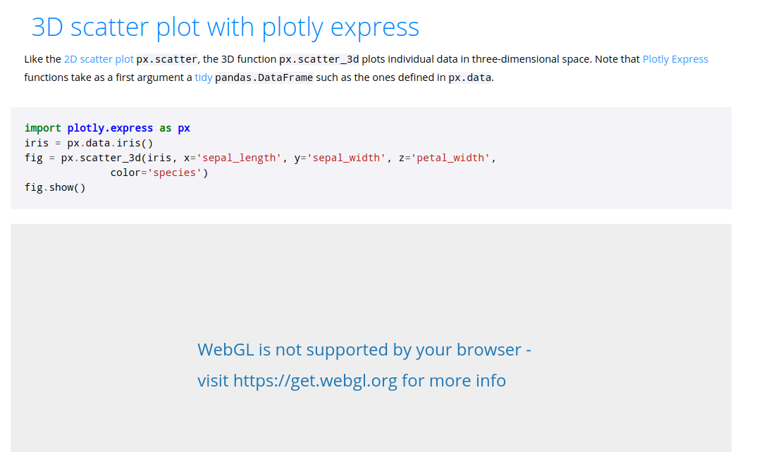Click the fig.show() code line
Image resolution: width=759 pixels, height=452 pixels.
(x=55, y=187)
